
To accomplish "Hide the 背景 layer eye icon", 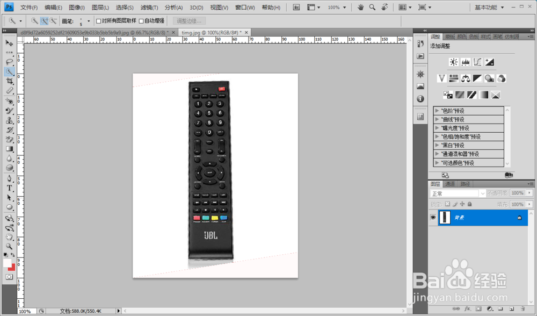I will tap(433, 218).
